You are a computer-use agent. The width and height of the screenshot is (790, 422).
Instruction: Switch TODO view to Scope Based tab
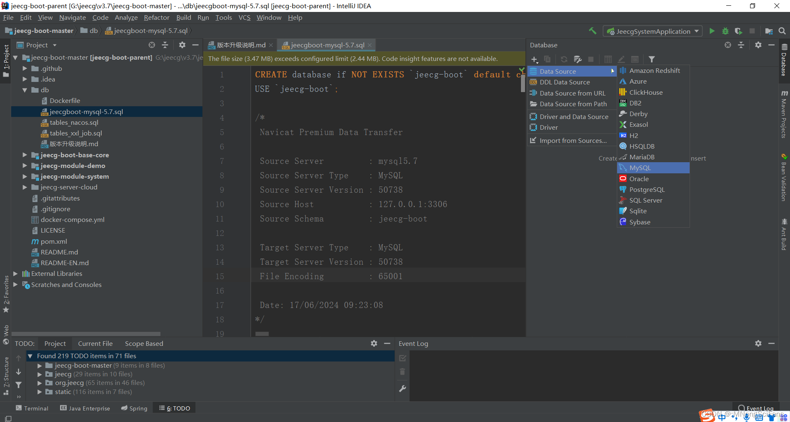[x=144, y=343]
